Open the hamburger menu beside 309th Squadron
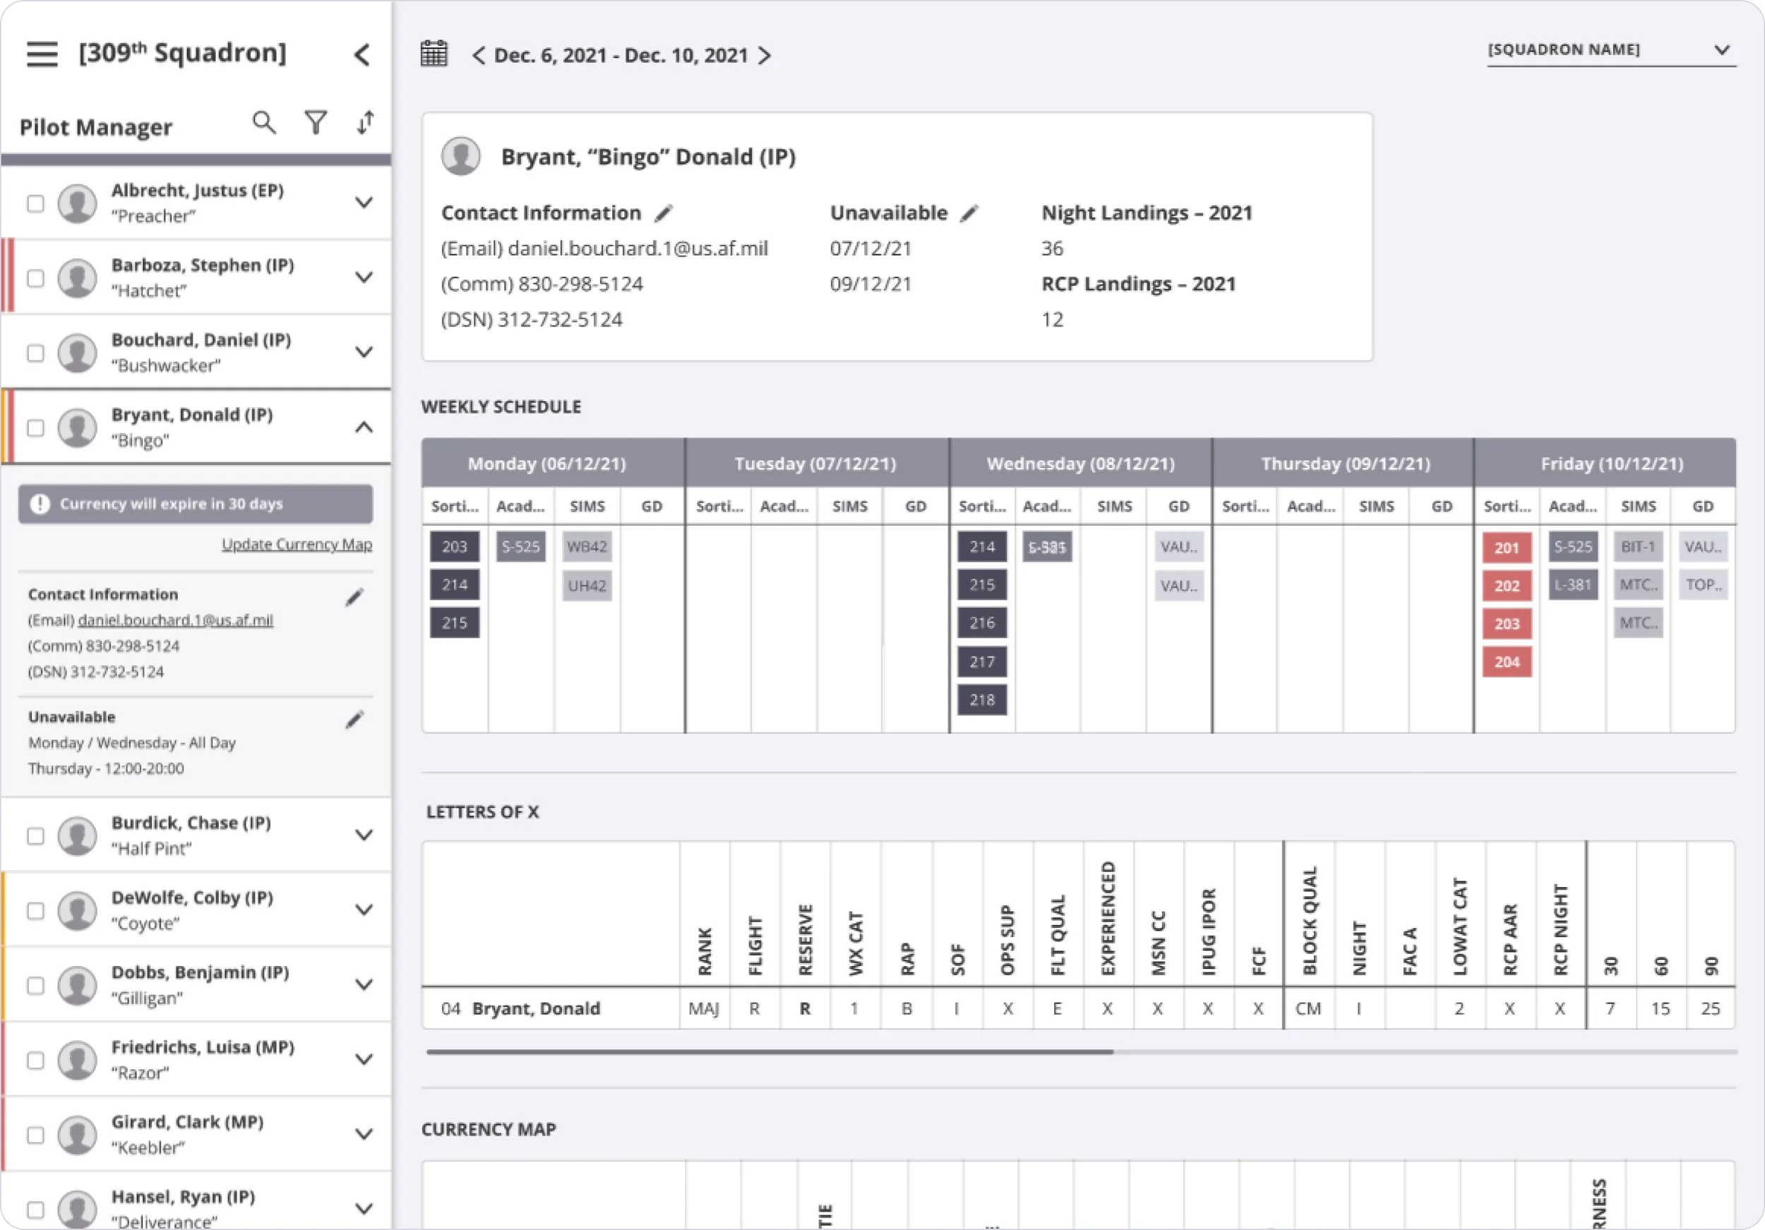Viewport: 1765px width, 1230px height. 42,54
